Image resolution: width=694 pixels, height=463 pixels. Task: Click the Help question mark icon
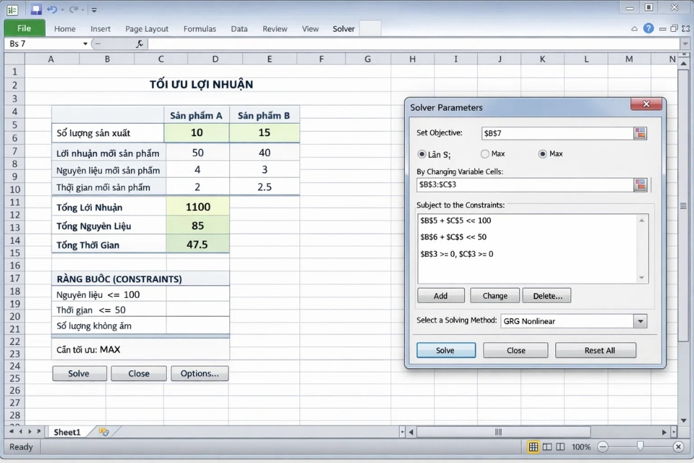pyautogui.click(x=648, y=28)
